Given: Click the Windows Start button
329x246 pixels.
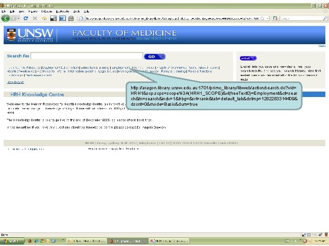Looking at the screenshot, I should click(x=12, y=241).
